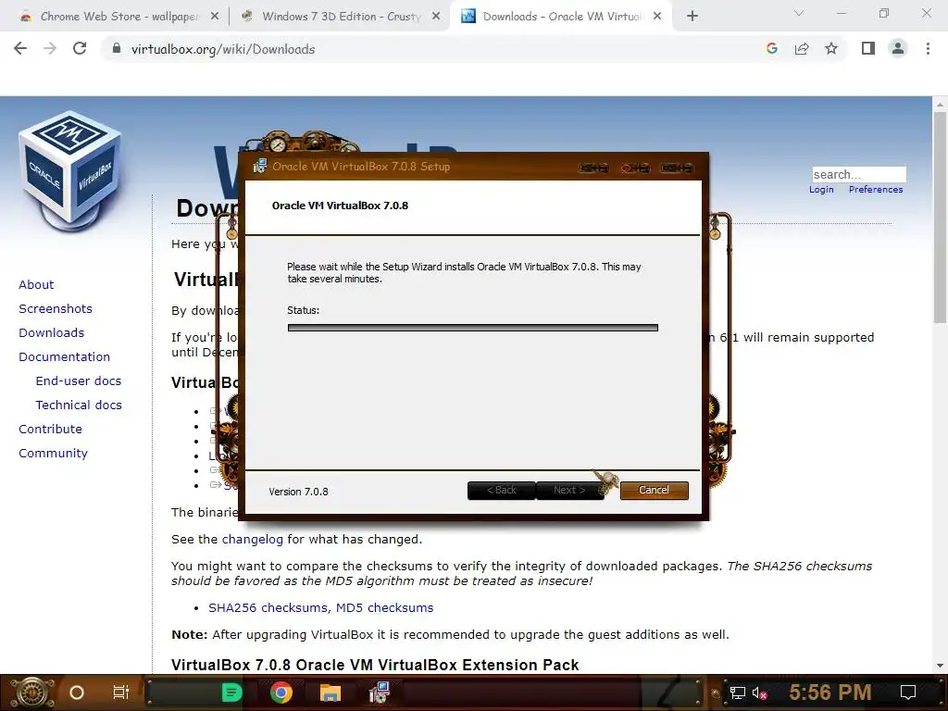Open the changelog link
Screen dimensions: 948x711
[x=252, y=540]
